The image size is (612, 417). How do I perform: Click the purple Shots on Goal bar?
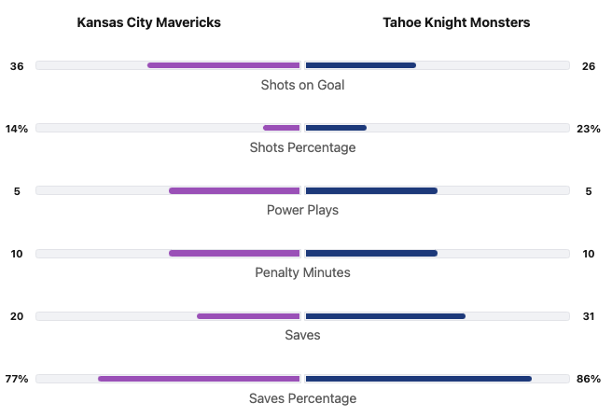(x=224, y=65)
